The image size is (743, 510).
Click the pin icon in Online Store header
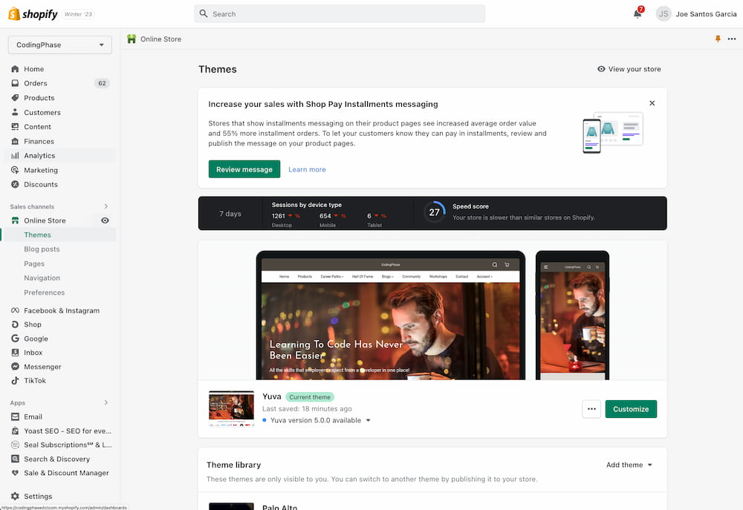coord(718,39)
